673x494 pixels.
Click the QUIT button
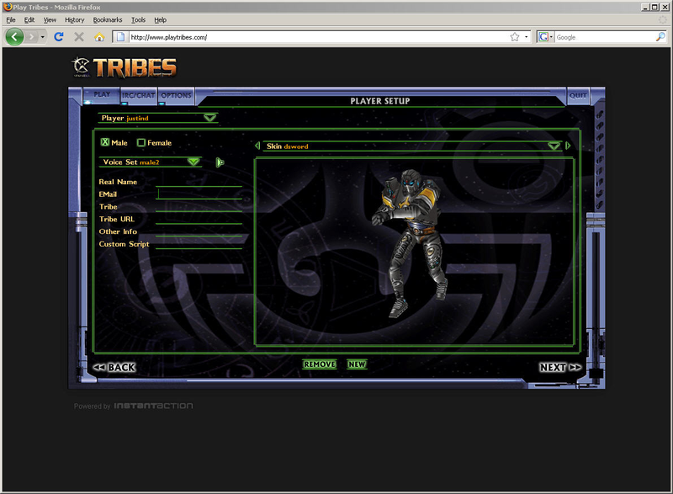coord(578,95)
